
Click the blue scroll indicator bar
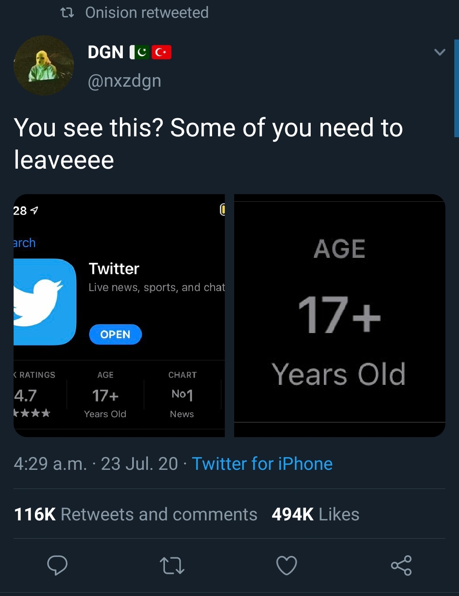[456, 88]
